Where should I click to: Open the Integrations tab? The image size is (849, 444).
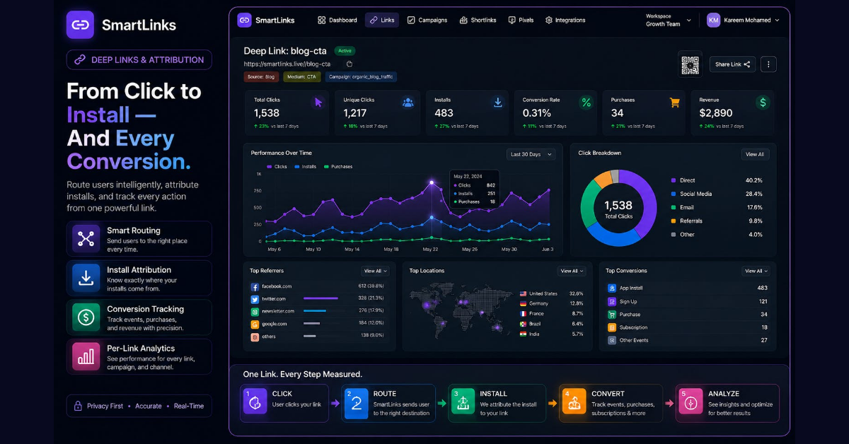(565, 20)
